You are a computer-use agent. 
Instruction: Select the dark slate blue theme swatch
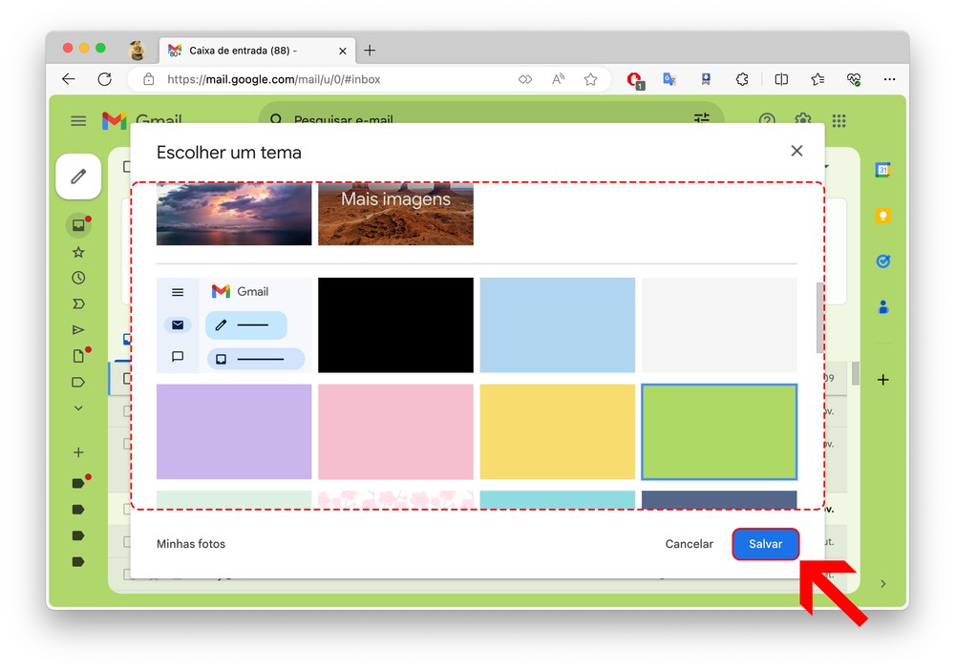719,499
